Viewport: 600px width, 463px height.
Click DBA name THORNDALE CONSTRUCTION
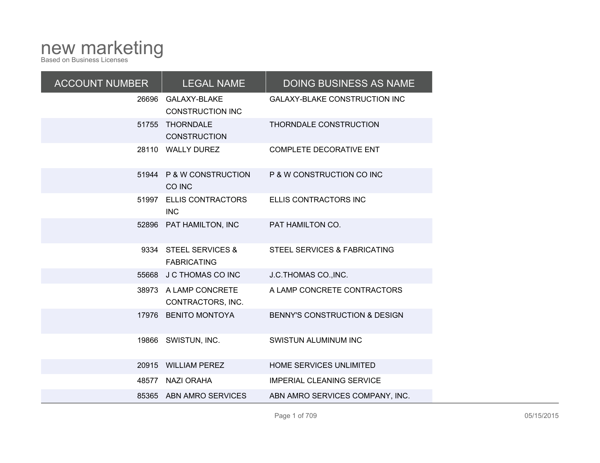[x=324, y=125]
